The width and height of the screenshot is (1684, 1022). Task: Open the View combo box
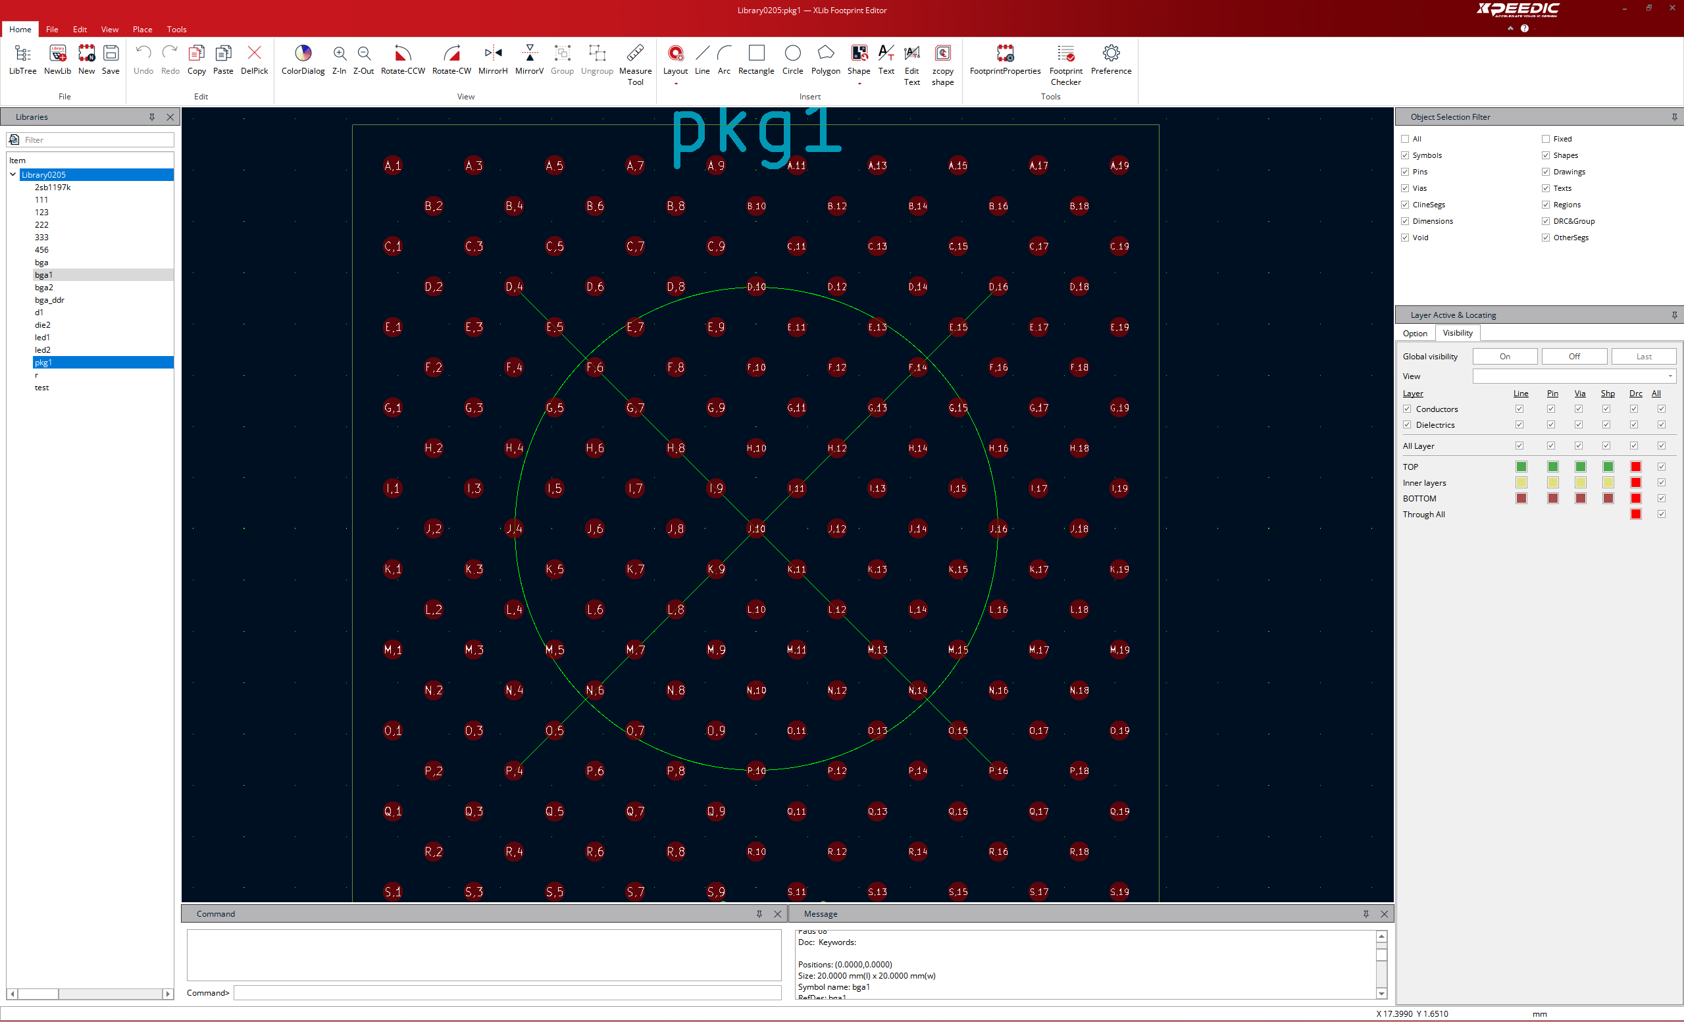1574,376
